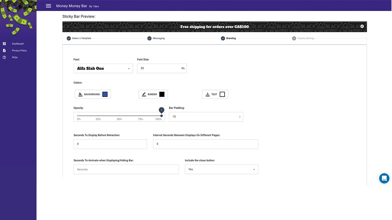Click the By 1dea author text
Image resolution: width=392 pixels, height=220 pixels.
94,6
